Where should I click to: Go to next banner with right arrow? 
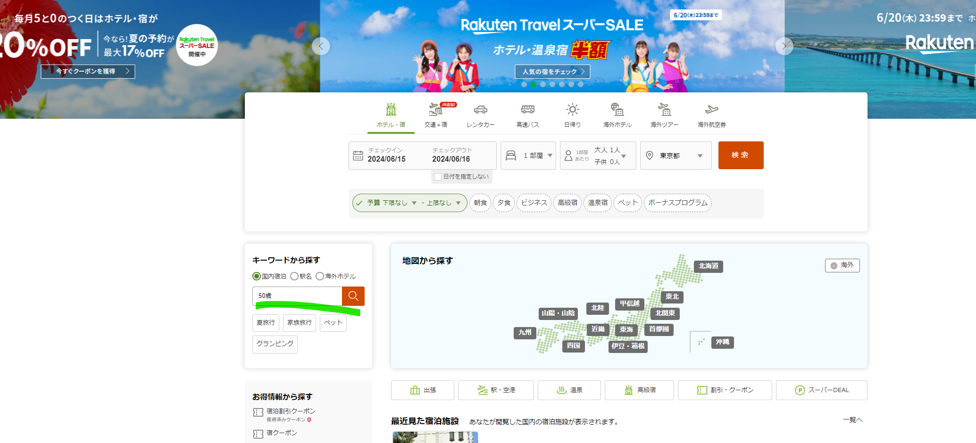point(784,46)
